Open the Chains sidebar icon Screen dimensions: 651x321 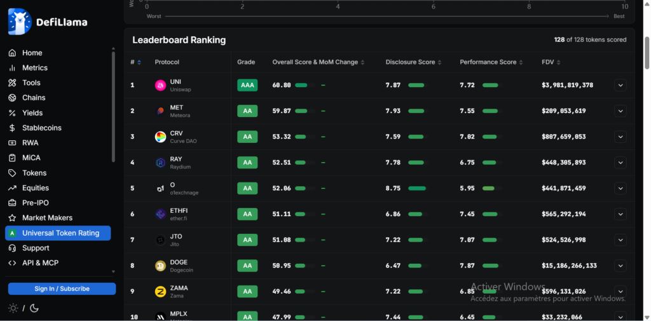click(x=13, y=98)
